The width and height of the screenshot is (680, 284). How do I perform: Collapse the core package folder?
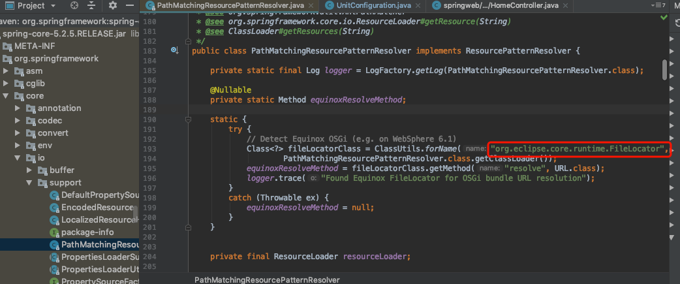click(x=6, y=96)
